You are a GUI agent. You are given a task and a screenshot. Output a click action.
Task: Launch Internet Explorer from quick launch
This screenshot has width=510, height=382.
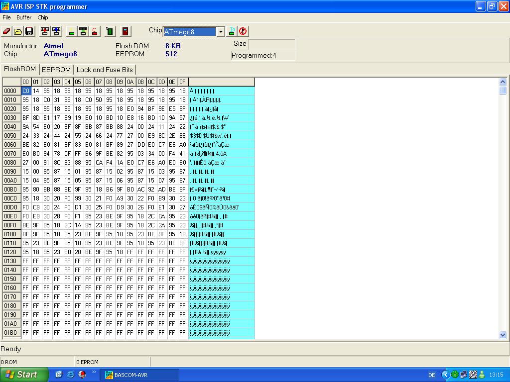pyautogui.click(x=70, y=375)
